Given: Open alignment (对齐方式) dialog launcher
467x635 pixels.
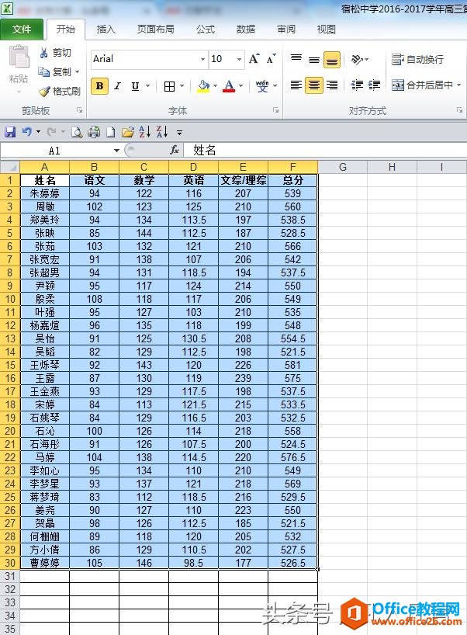Looking at the screenshot, I should [460, 109].
